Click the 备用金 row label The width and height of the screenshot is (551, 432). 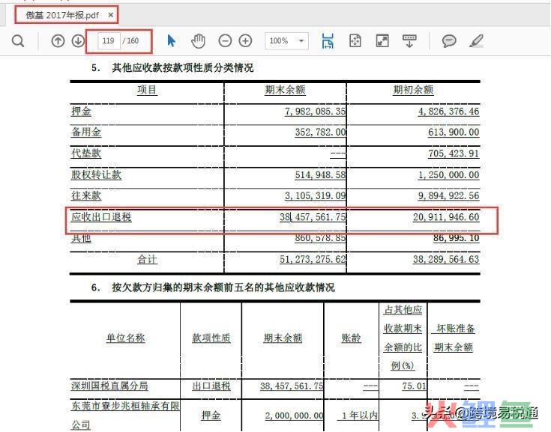pos(86,132)
